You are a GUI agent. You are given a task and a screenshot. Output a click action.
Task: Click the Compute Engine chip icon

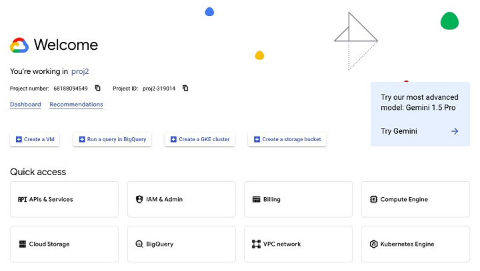(373, 199)
